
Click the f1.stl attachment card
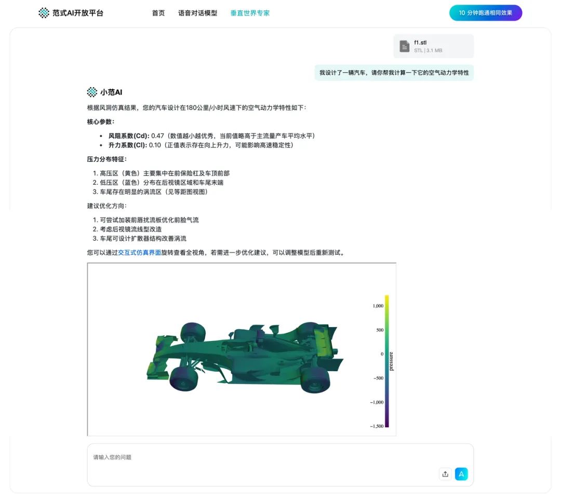[434, 46]
